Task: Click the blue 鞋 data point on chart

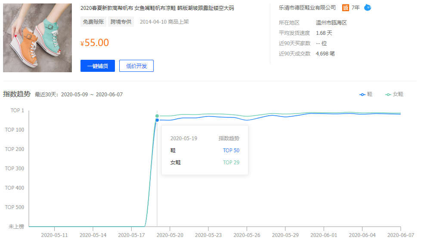Action: click(157, 120)
